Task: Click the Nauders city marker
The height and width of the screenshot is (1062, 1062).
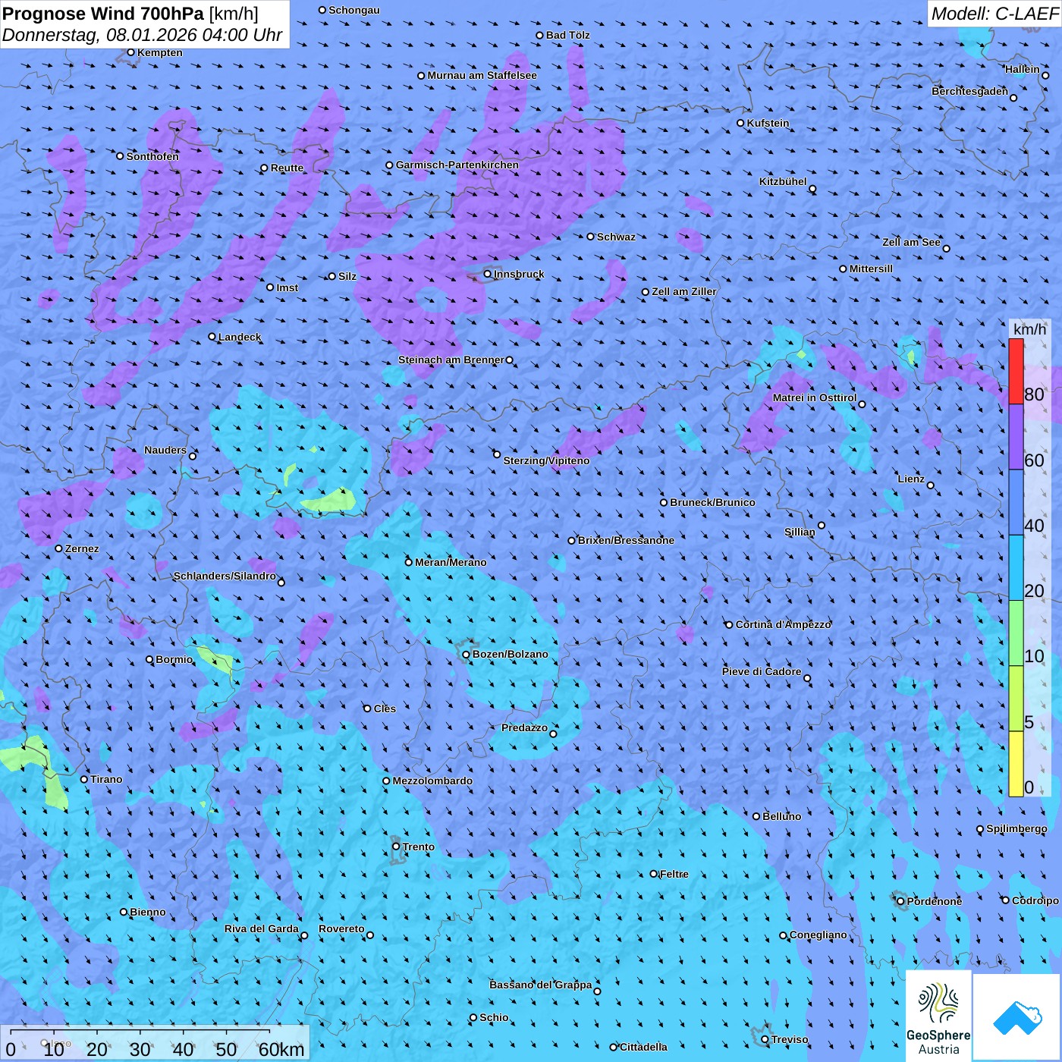Action: pos(193,456)
